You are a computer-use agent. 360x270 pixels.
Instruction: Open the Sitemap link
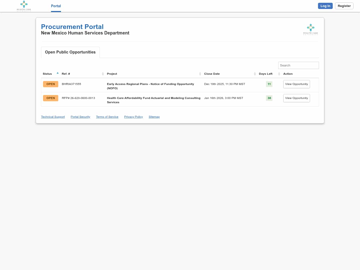point(154,117)
